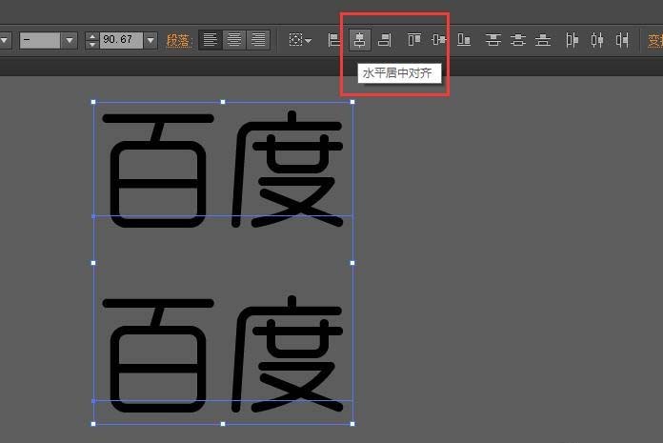Set paragraph to right align
The width and height of the screenshot is (663, 443).
click(258, 40)
